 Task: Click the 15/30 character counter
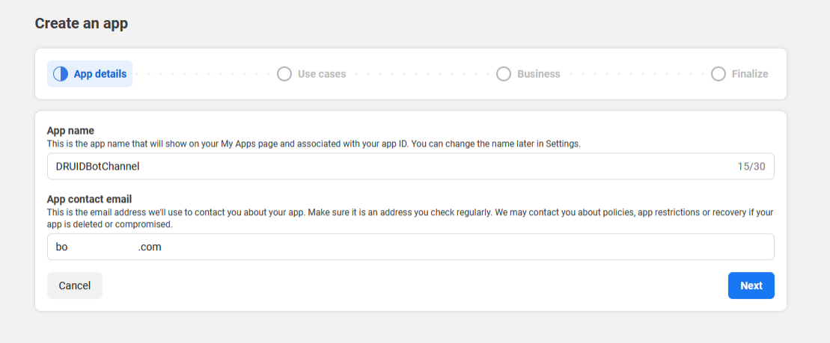751,167
